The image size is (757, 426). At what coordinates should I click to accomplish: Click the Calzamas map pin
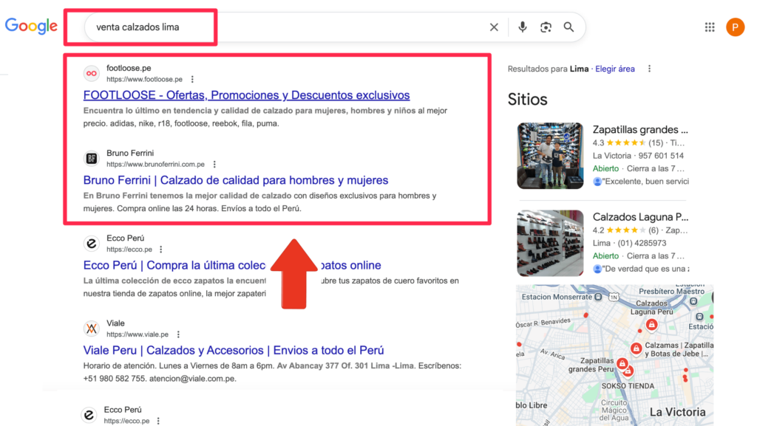[636, 348]
